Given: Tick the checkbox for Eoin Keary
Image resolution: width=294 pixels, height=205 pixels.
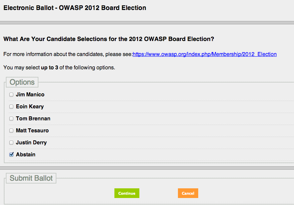Looking at the screenshot, I should [x=11, y=107].
